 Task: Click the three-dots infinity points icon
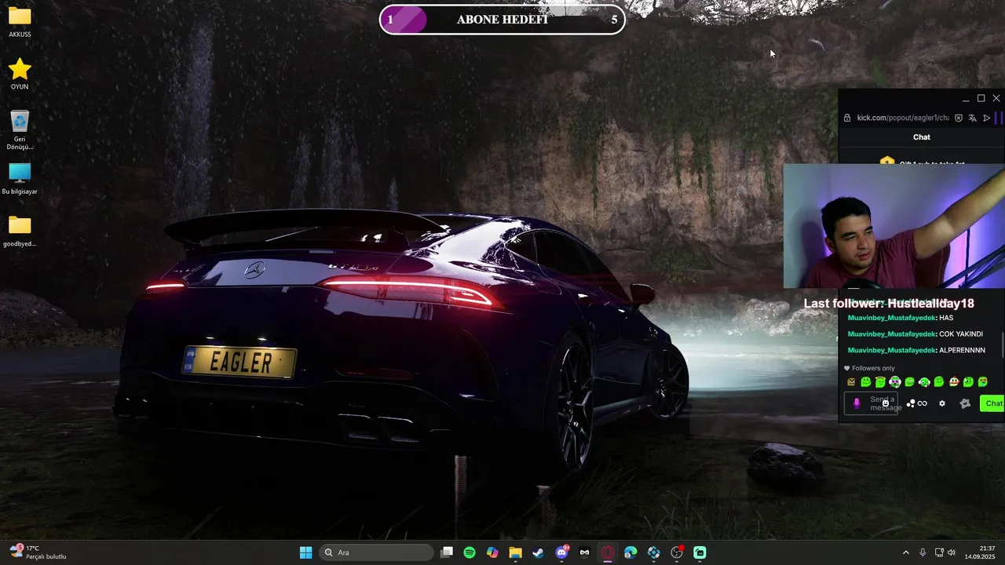[916, 403]
